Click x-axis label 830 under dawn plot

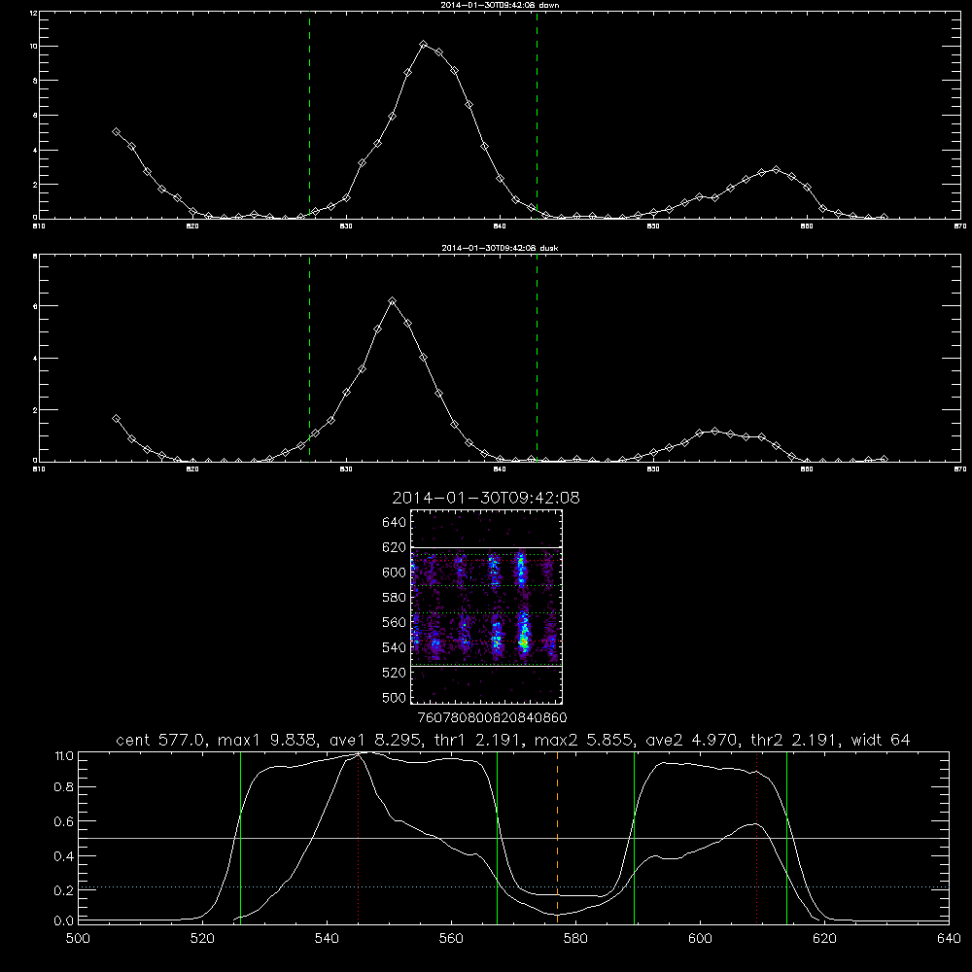click(346, 226)
